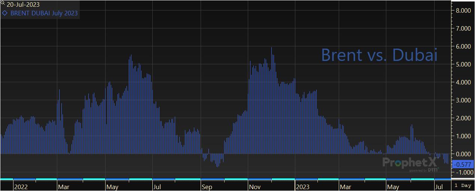Click the 0.000 price axis label

[463, 154]
